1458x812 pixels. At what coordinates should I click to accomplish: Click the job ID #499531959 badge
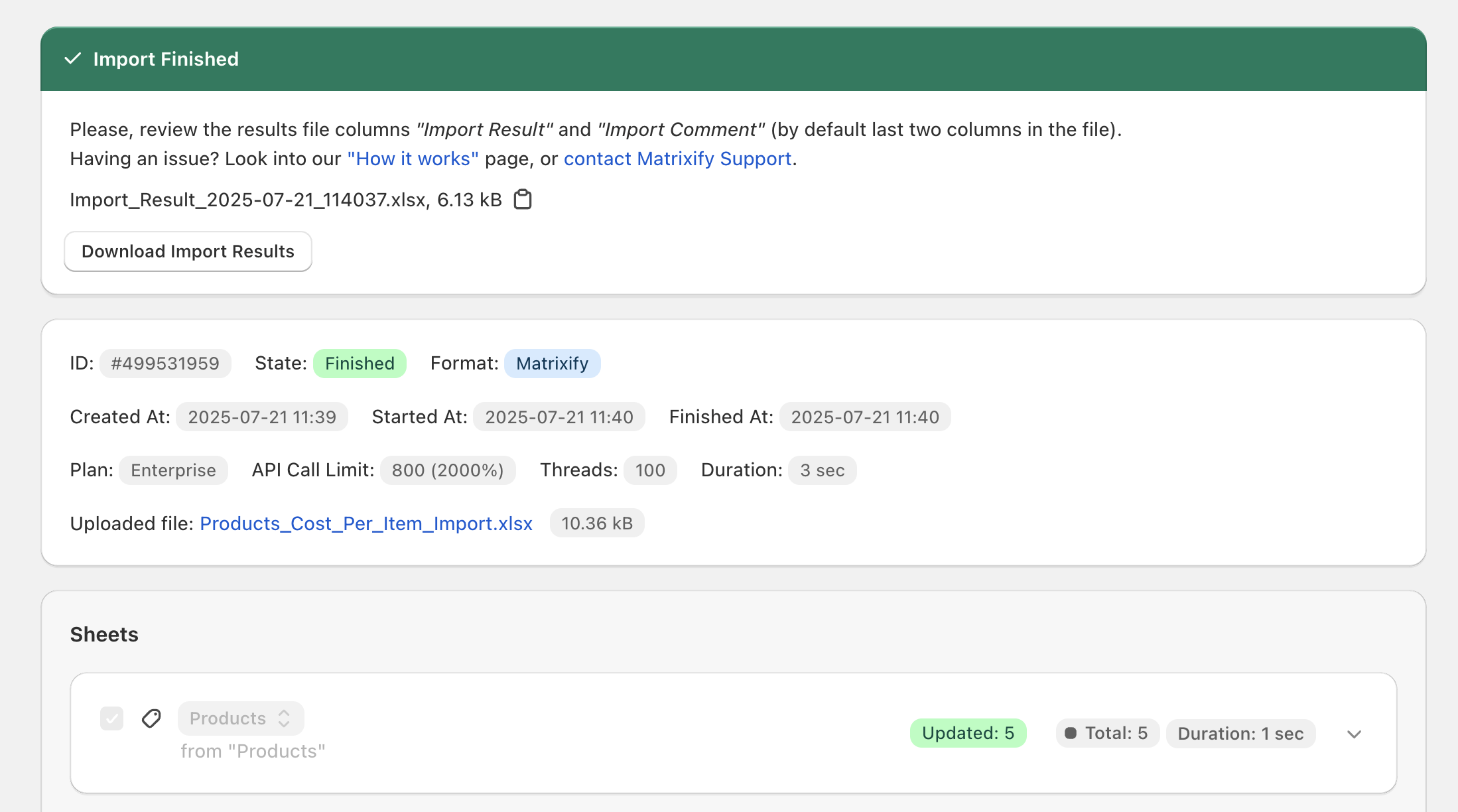(165, 364)
